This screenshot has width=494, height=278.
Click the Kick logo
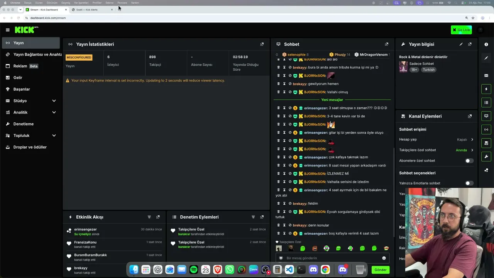click(26, 30)
